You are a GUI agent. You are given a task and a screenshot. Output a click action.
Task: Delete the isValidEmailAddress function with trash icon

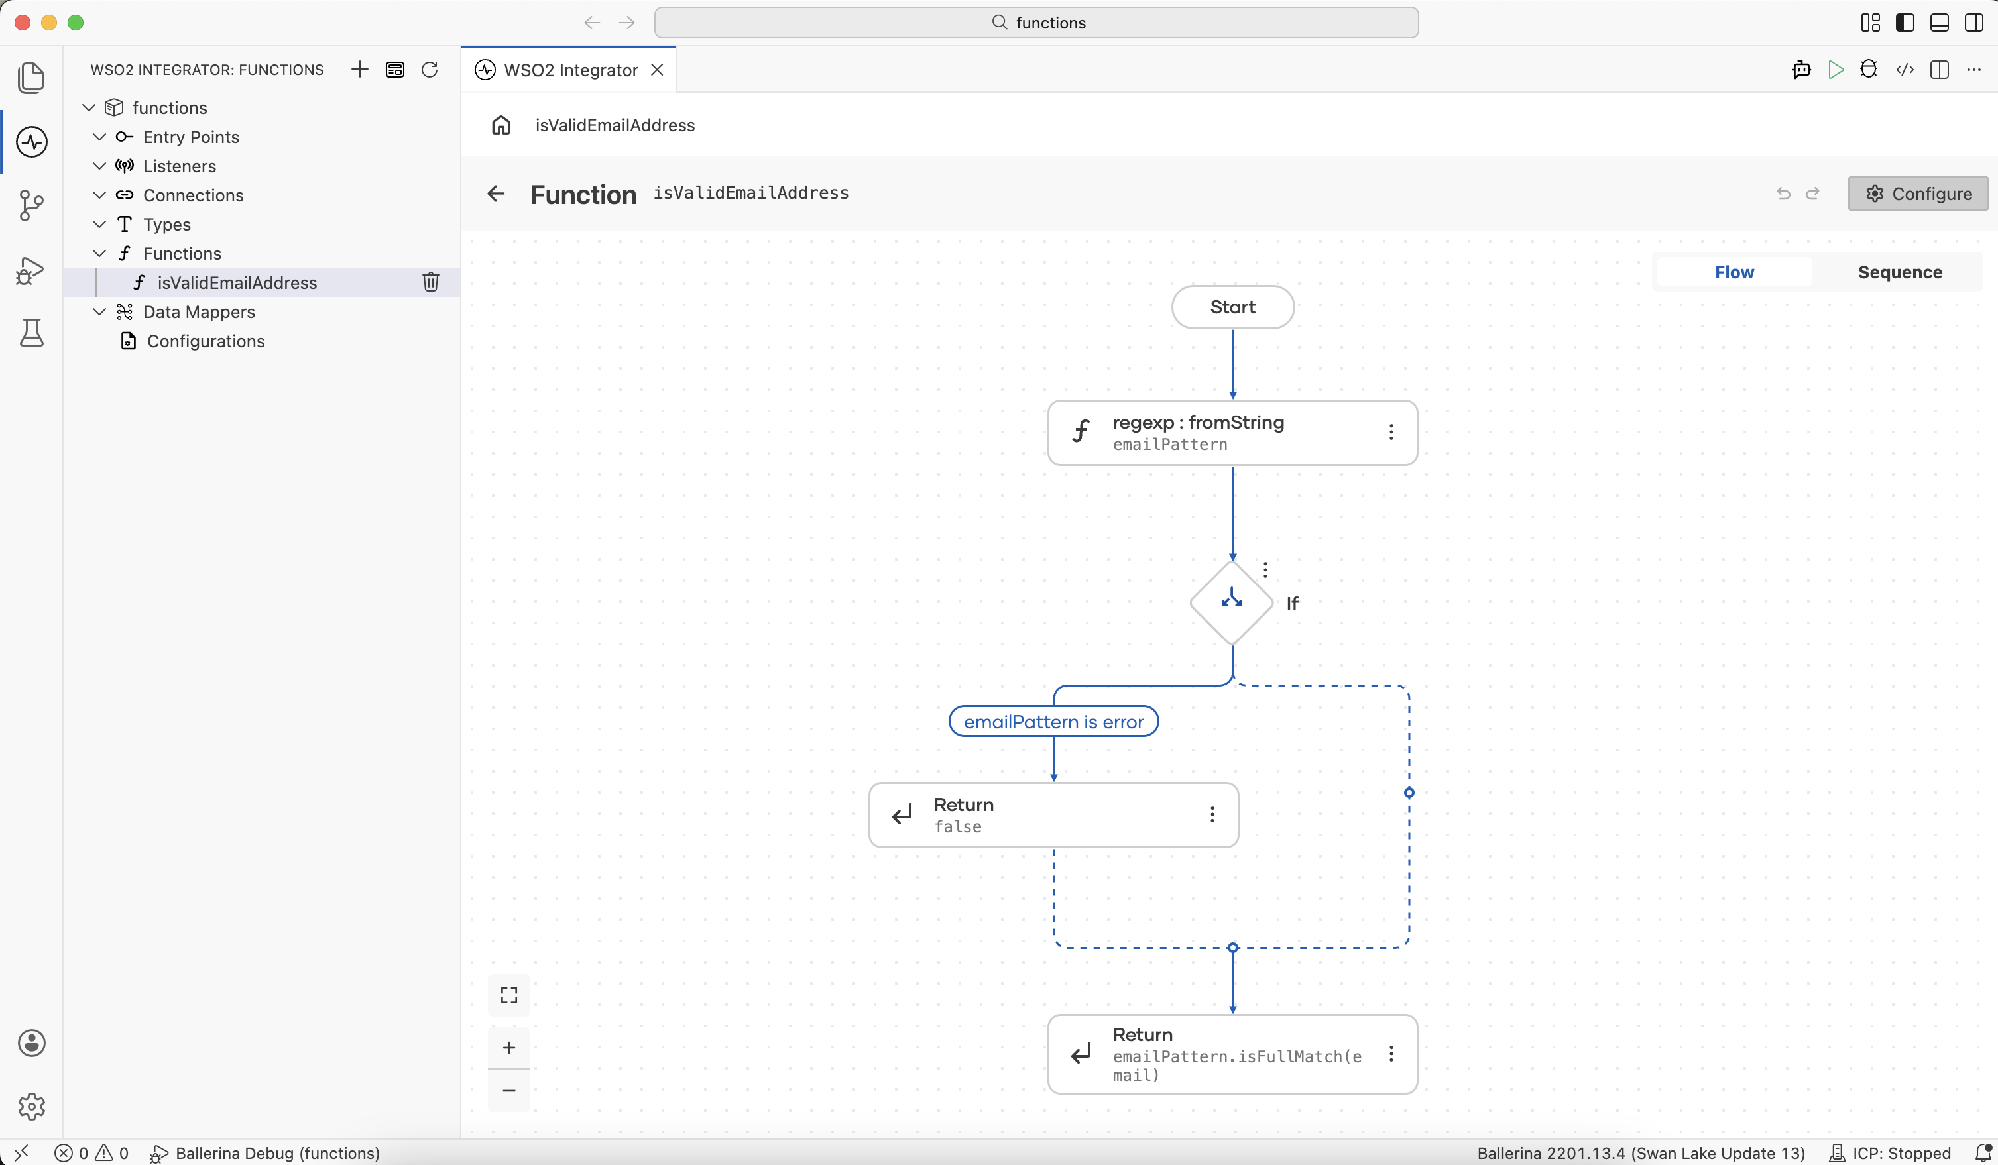coord(430,282)
